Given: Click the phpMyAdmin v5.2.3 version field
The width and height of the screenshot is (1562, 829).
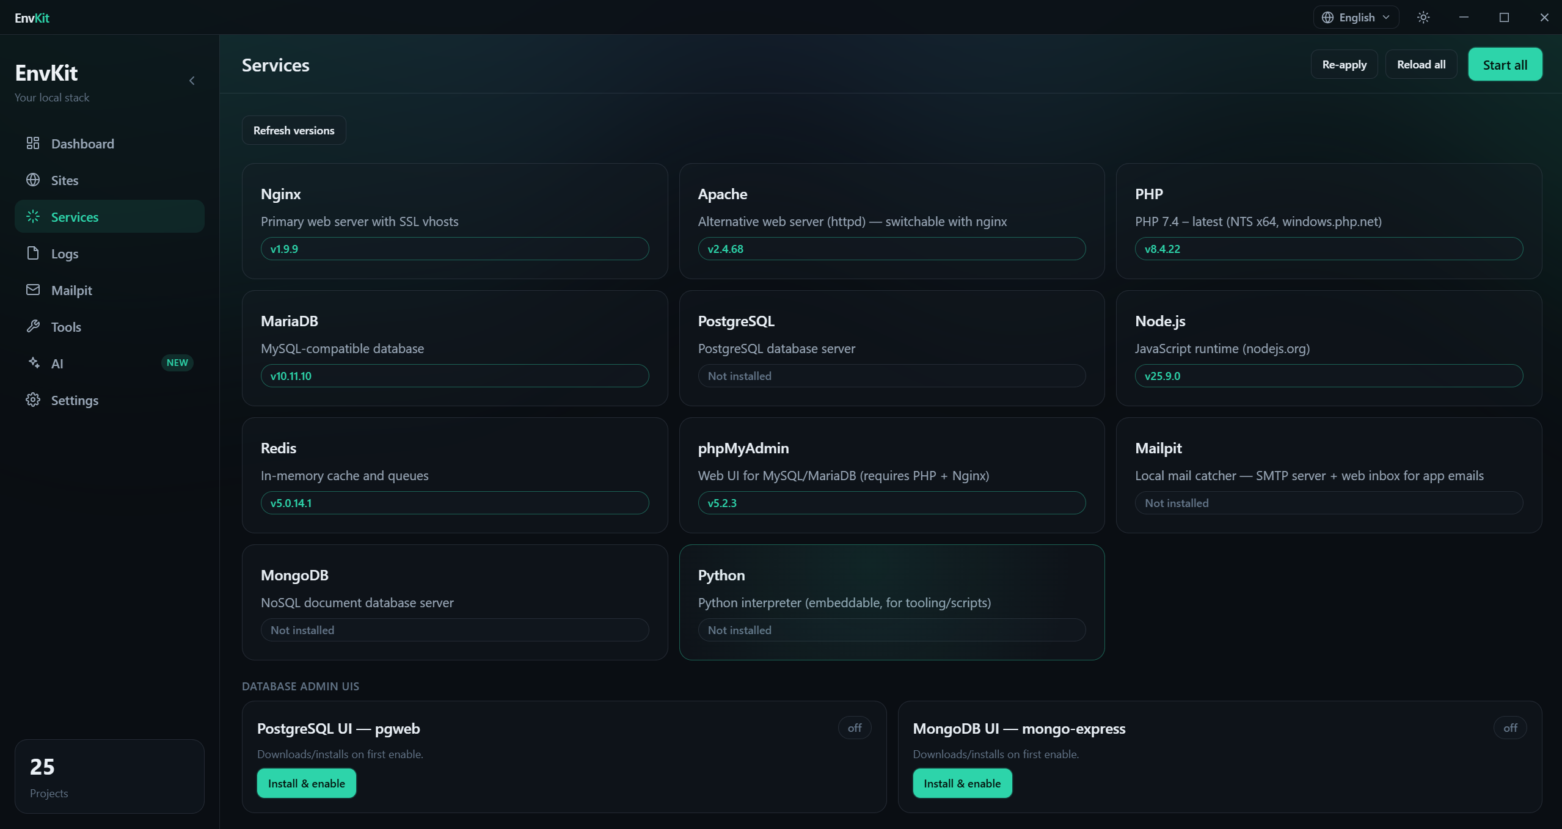Looking at the screenshot, I should coord(892,503).
